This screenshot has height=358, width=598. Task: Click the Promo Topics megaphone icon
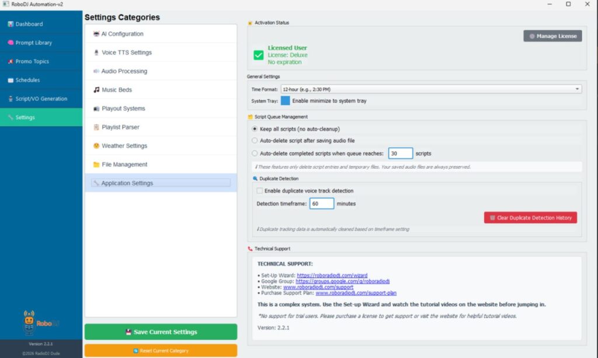click(11, 61)
